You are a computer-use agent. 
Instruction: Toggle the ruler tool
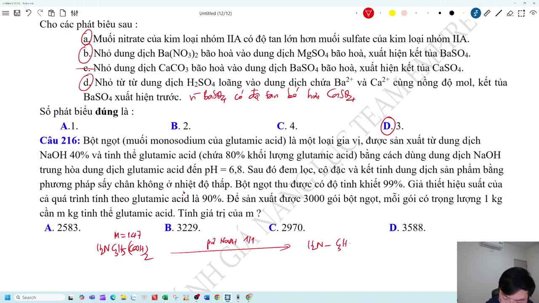[x=487, y=13]
